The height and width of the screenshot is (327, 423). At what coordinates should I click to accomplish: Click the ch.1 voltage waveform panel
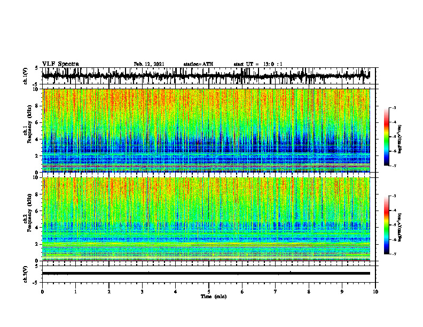coord(208,76)
